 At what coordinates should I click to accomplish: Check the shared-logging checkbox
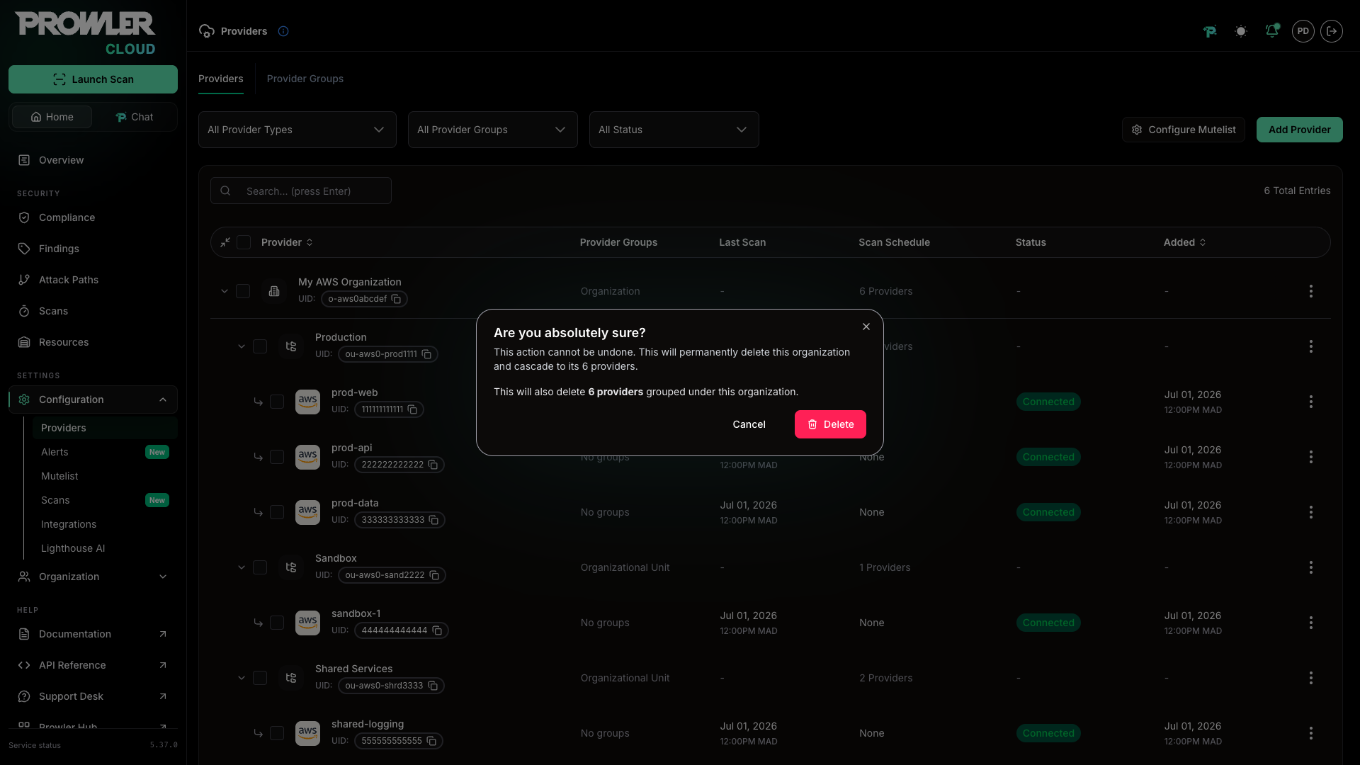coord(277,733)
